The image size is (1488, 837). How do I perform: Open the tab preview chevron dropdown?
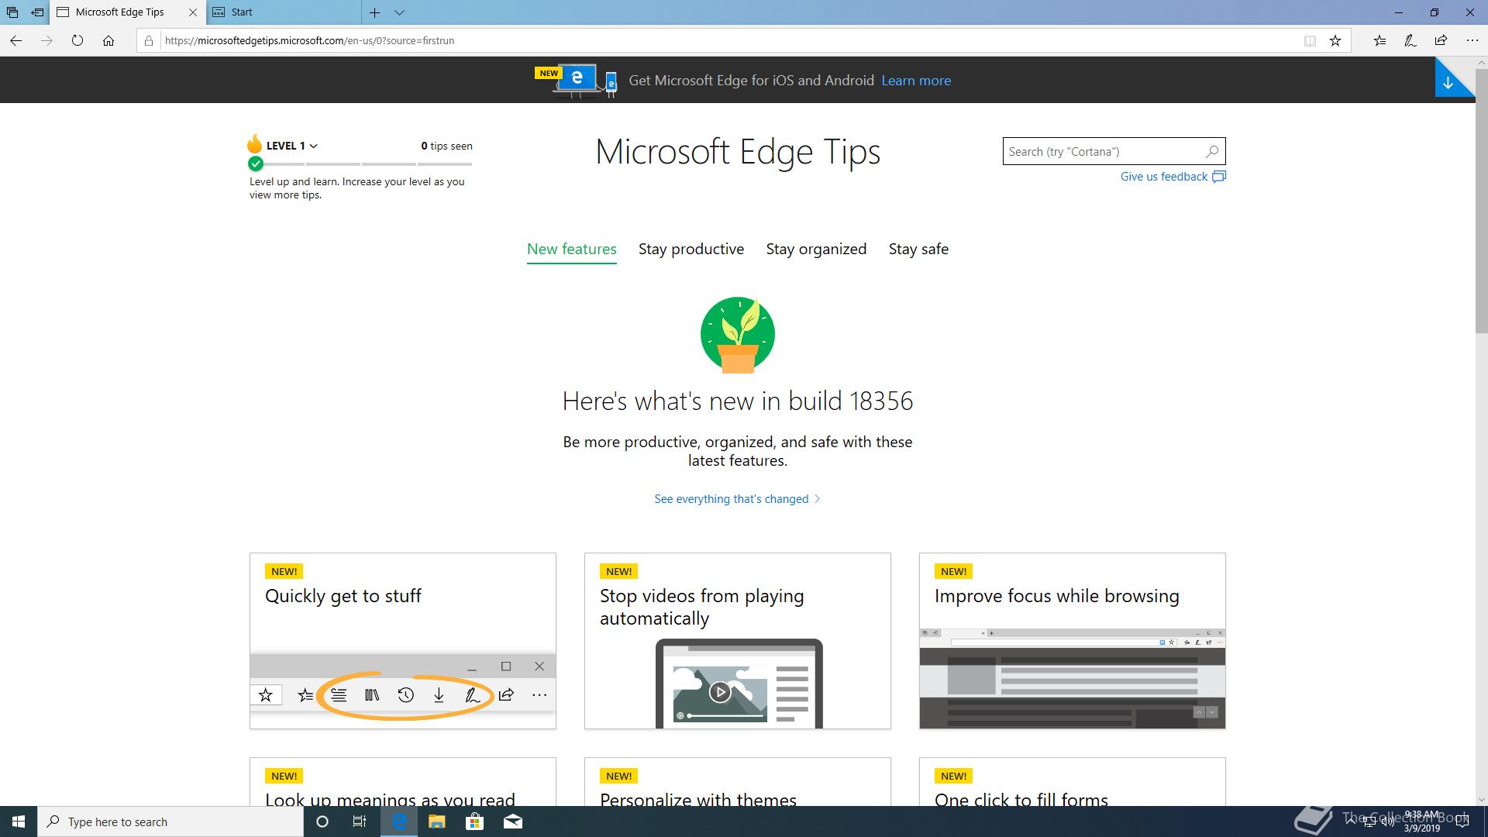click(399, 12)
